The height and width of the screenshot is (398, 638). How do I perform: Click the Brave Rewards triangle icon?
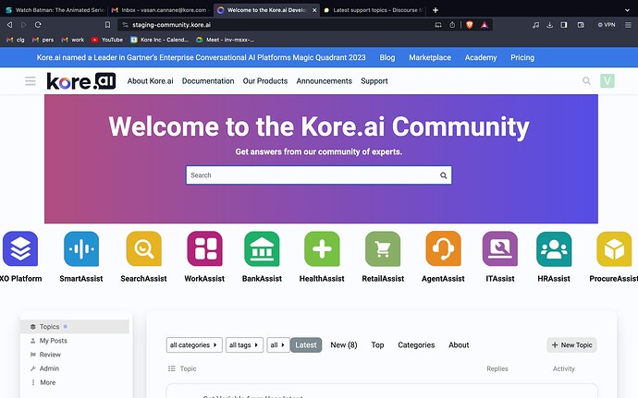(x=485, y=25)
